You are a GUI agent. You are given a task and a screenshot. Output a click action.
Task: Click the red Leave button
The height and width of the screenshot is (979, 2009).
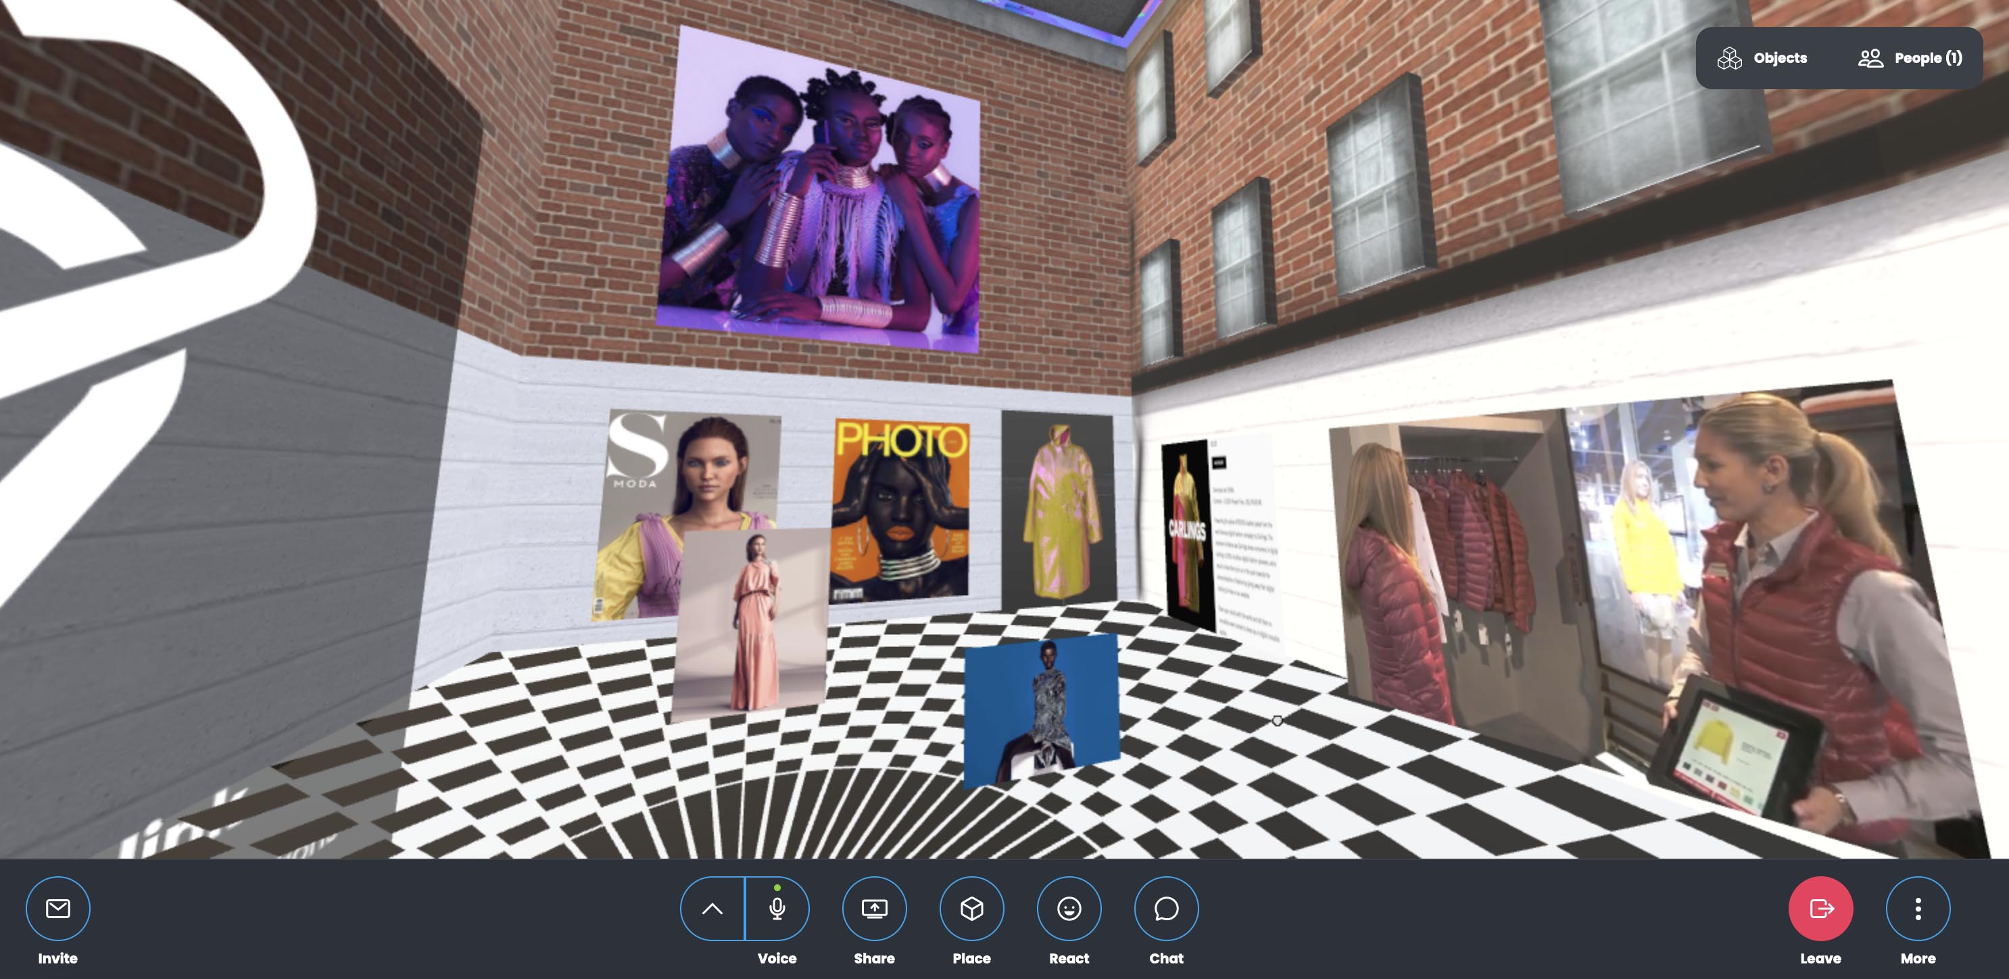(1820, 909)
